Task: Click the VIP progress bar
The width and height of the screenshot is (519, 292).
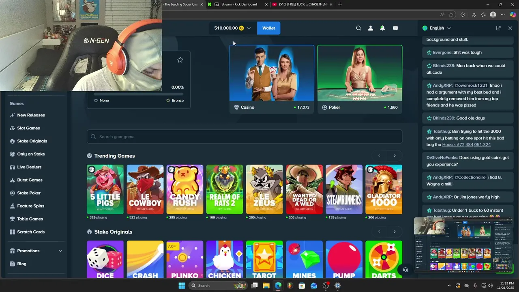Action: click(139, 94)
